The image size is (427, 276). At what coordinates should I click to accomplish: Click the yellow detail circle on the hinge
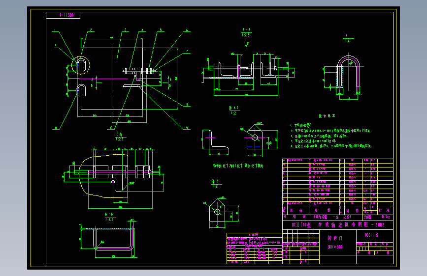click(81, 65)
